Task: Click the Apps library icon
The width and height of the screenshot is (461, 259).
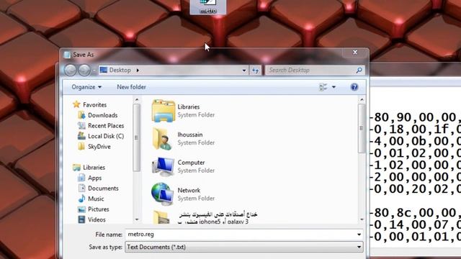Action: click(x=81, y=178)
